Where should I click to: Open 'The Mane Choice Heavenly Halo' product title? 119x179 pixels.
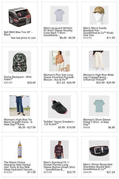pyautogui.click(x=19, y=166)
